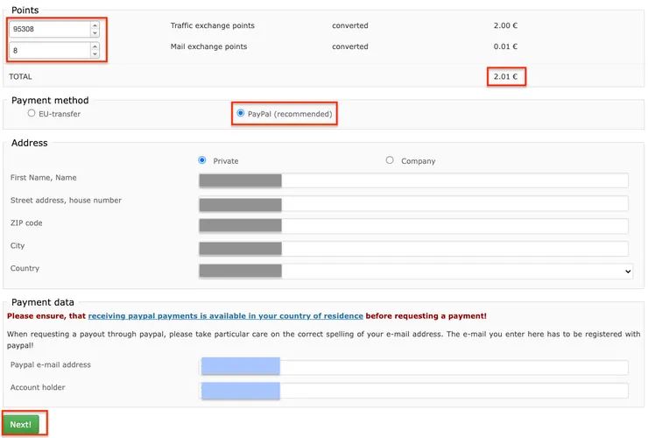Viewport: 648px width, 438px height.
Task: Click the converted value 0.01 €
Action: (x=505, y=46)
